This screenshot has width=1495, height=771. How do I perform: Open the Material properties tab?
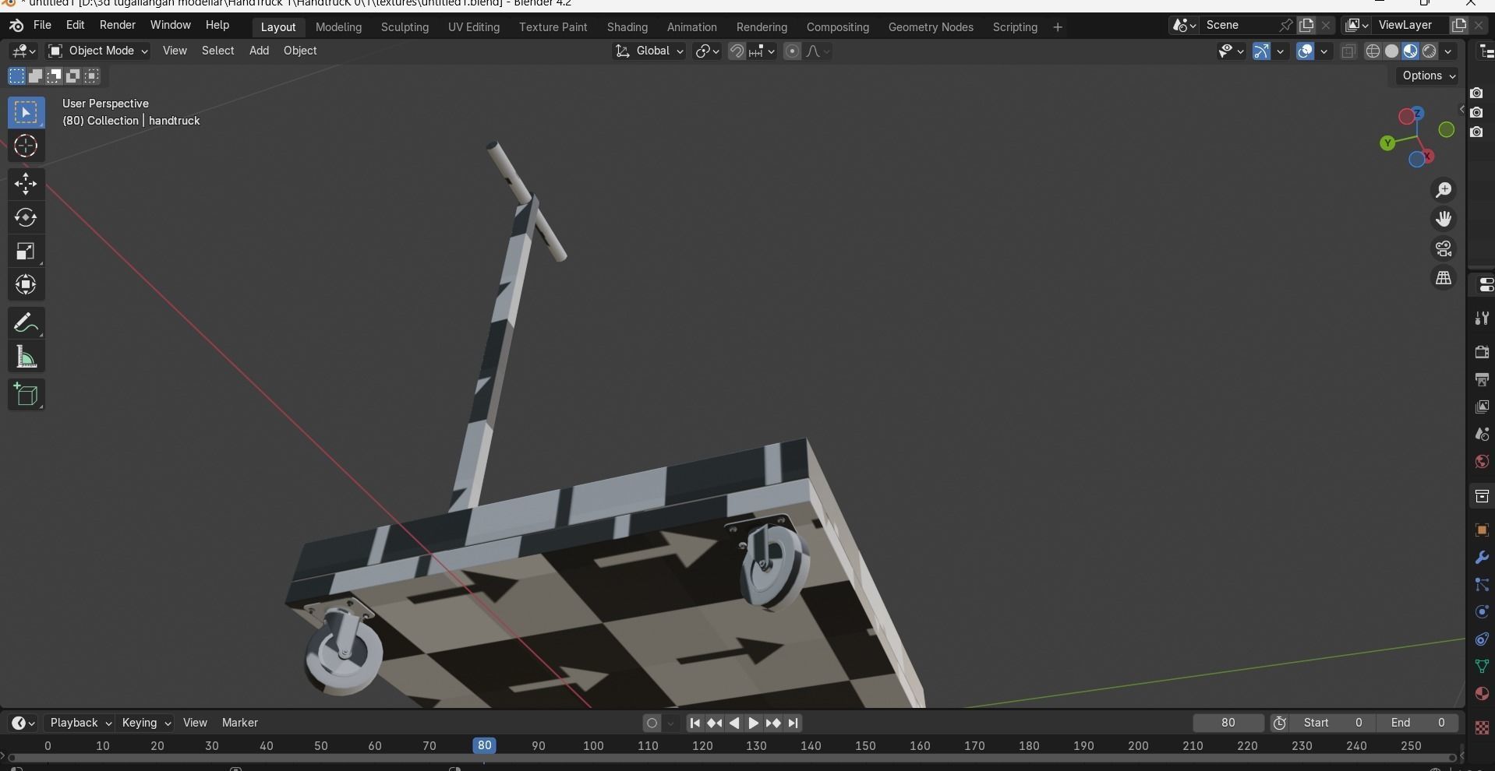[x=1482, y=694]
